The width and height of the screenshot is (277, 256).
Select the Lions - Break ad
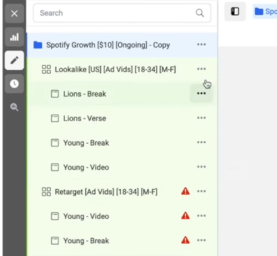[122, 94]
